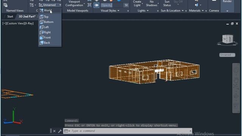Click the zoom extents navigation icon
This screenshot has height=136, width=242.
point(236,87)
